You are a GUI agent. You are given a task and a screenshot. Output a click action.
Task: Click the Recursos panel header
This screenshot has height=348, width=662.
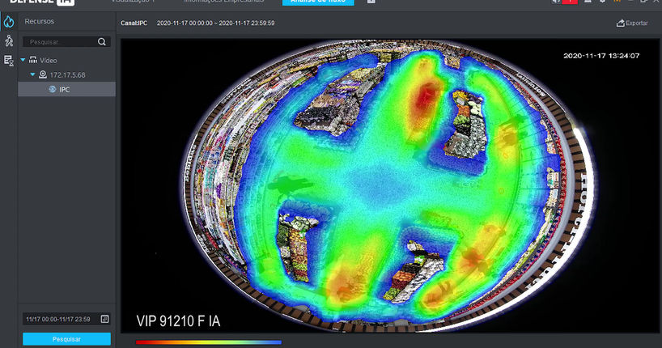40,21
